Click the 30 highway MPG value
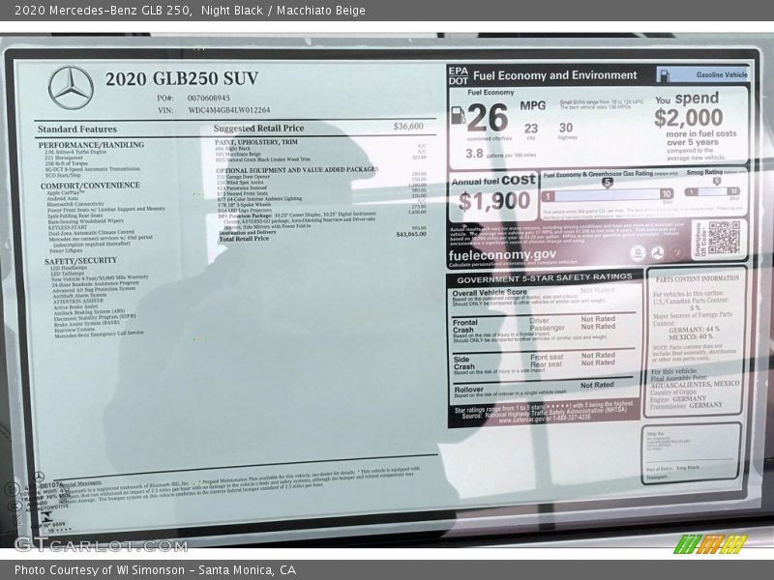The width and height of the screenshot is (774, 580). pos(566,128)
